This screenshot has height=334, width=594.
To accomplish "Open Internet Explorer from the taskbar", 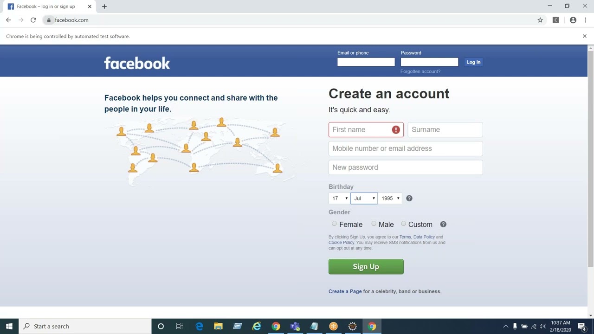I will [257, 326].
